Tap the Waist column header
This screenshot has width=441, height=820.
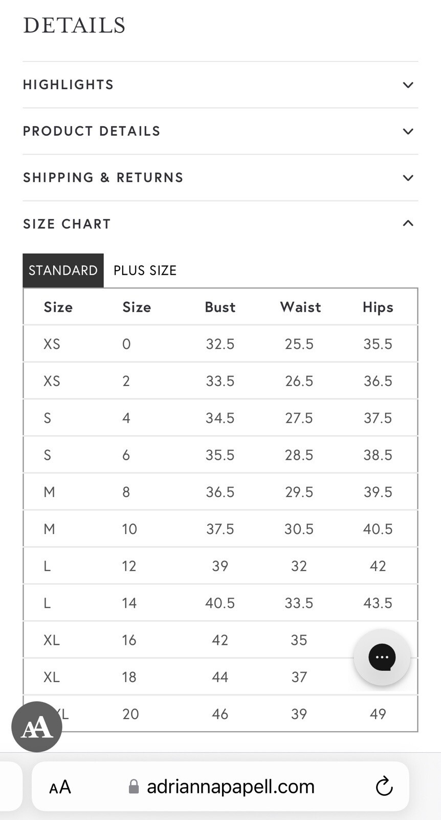(x=300, y=307)
